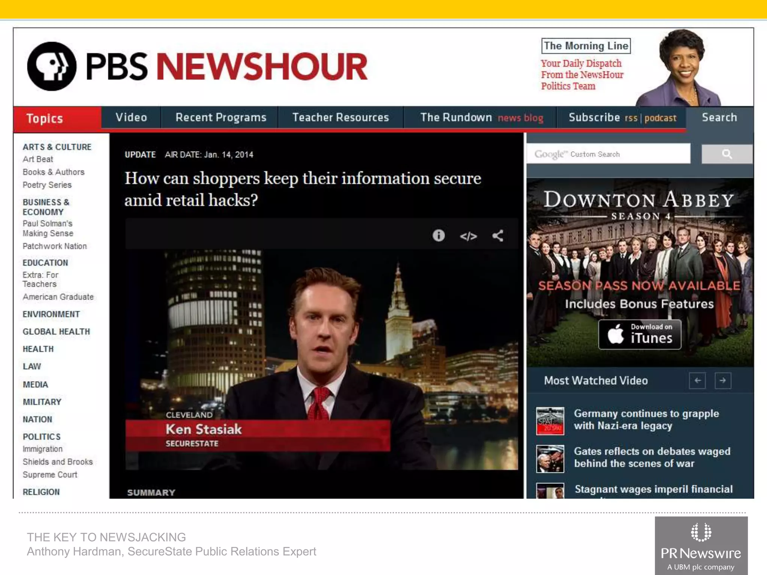Open Stagnant wages imperil financial story
Viewport: 767px width, 575px height.
click(654, 490)
